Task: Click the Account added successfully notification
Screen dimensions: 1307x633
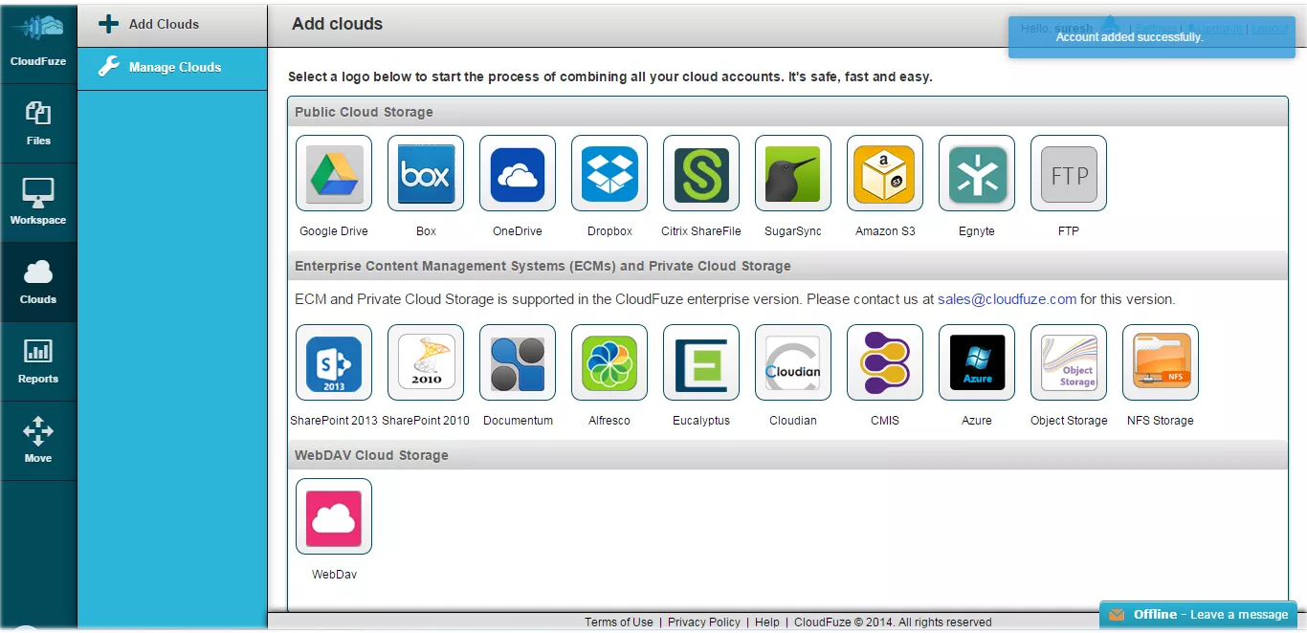Action: [1152, 37]
